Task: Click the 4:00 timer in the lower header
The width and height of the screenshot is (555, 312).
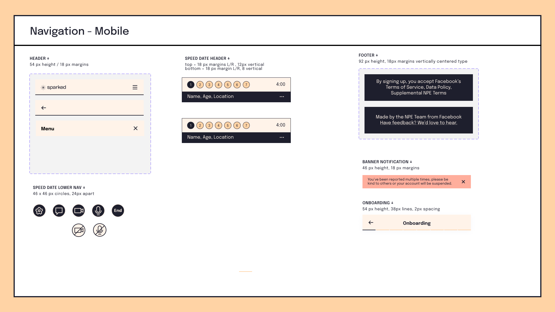Action: tap(281, 125)
